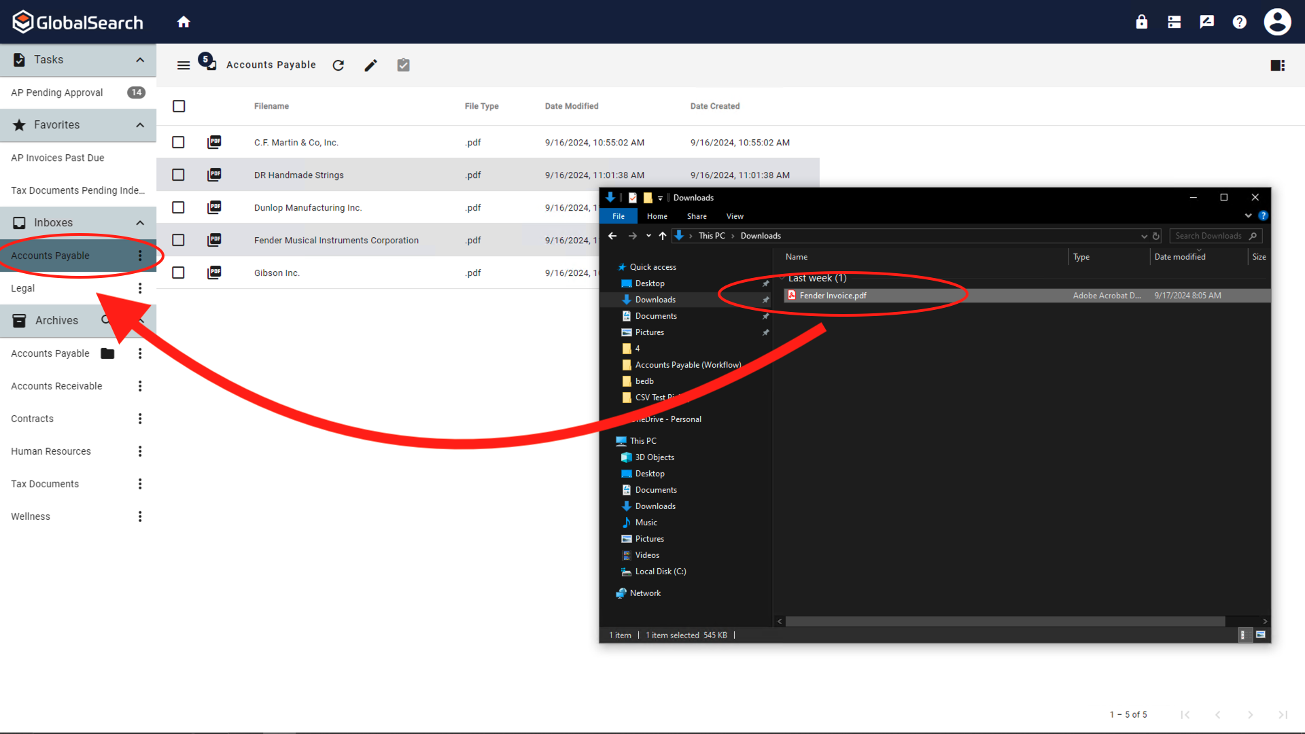
Task: Check the checkbox for Dunlop Manufacturing Inc.
Action: point(178,207)
